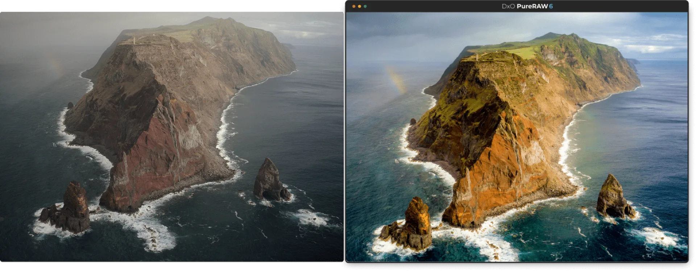Select the processed island photo in PureRAW

(517, 137)
